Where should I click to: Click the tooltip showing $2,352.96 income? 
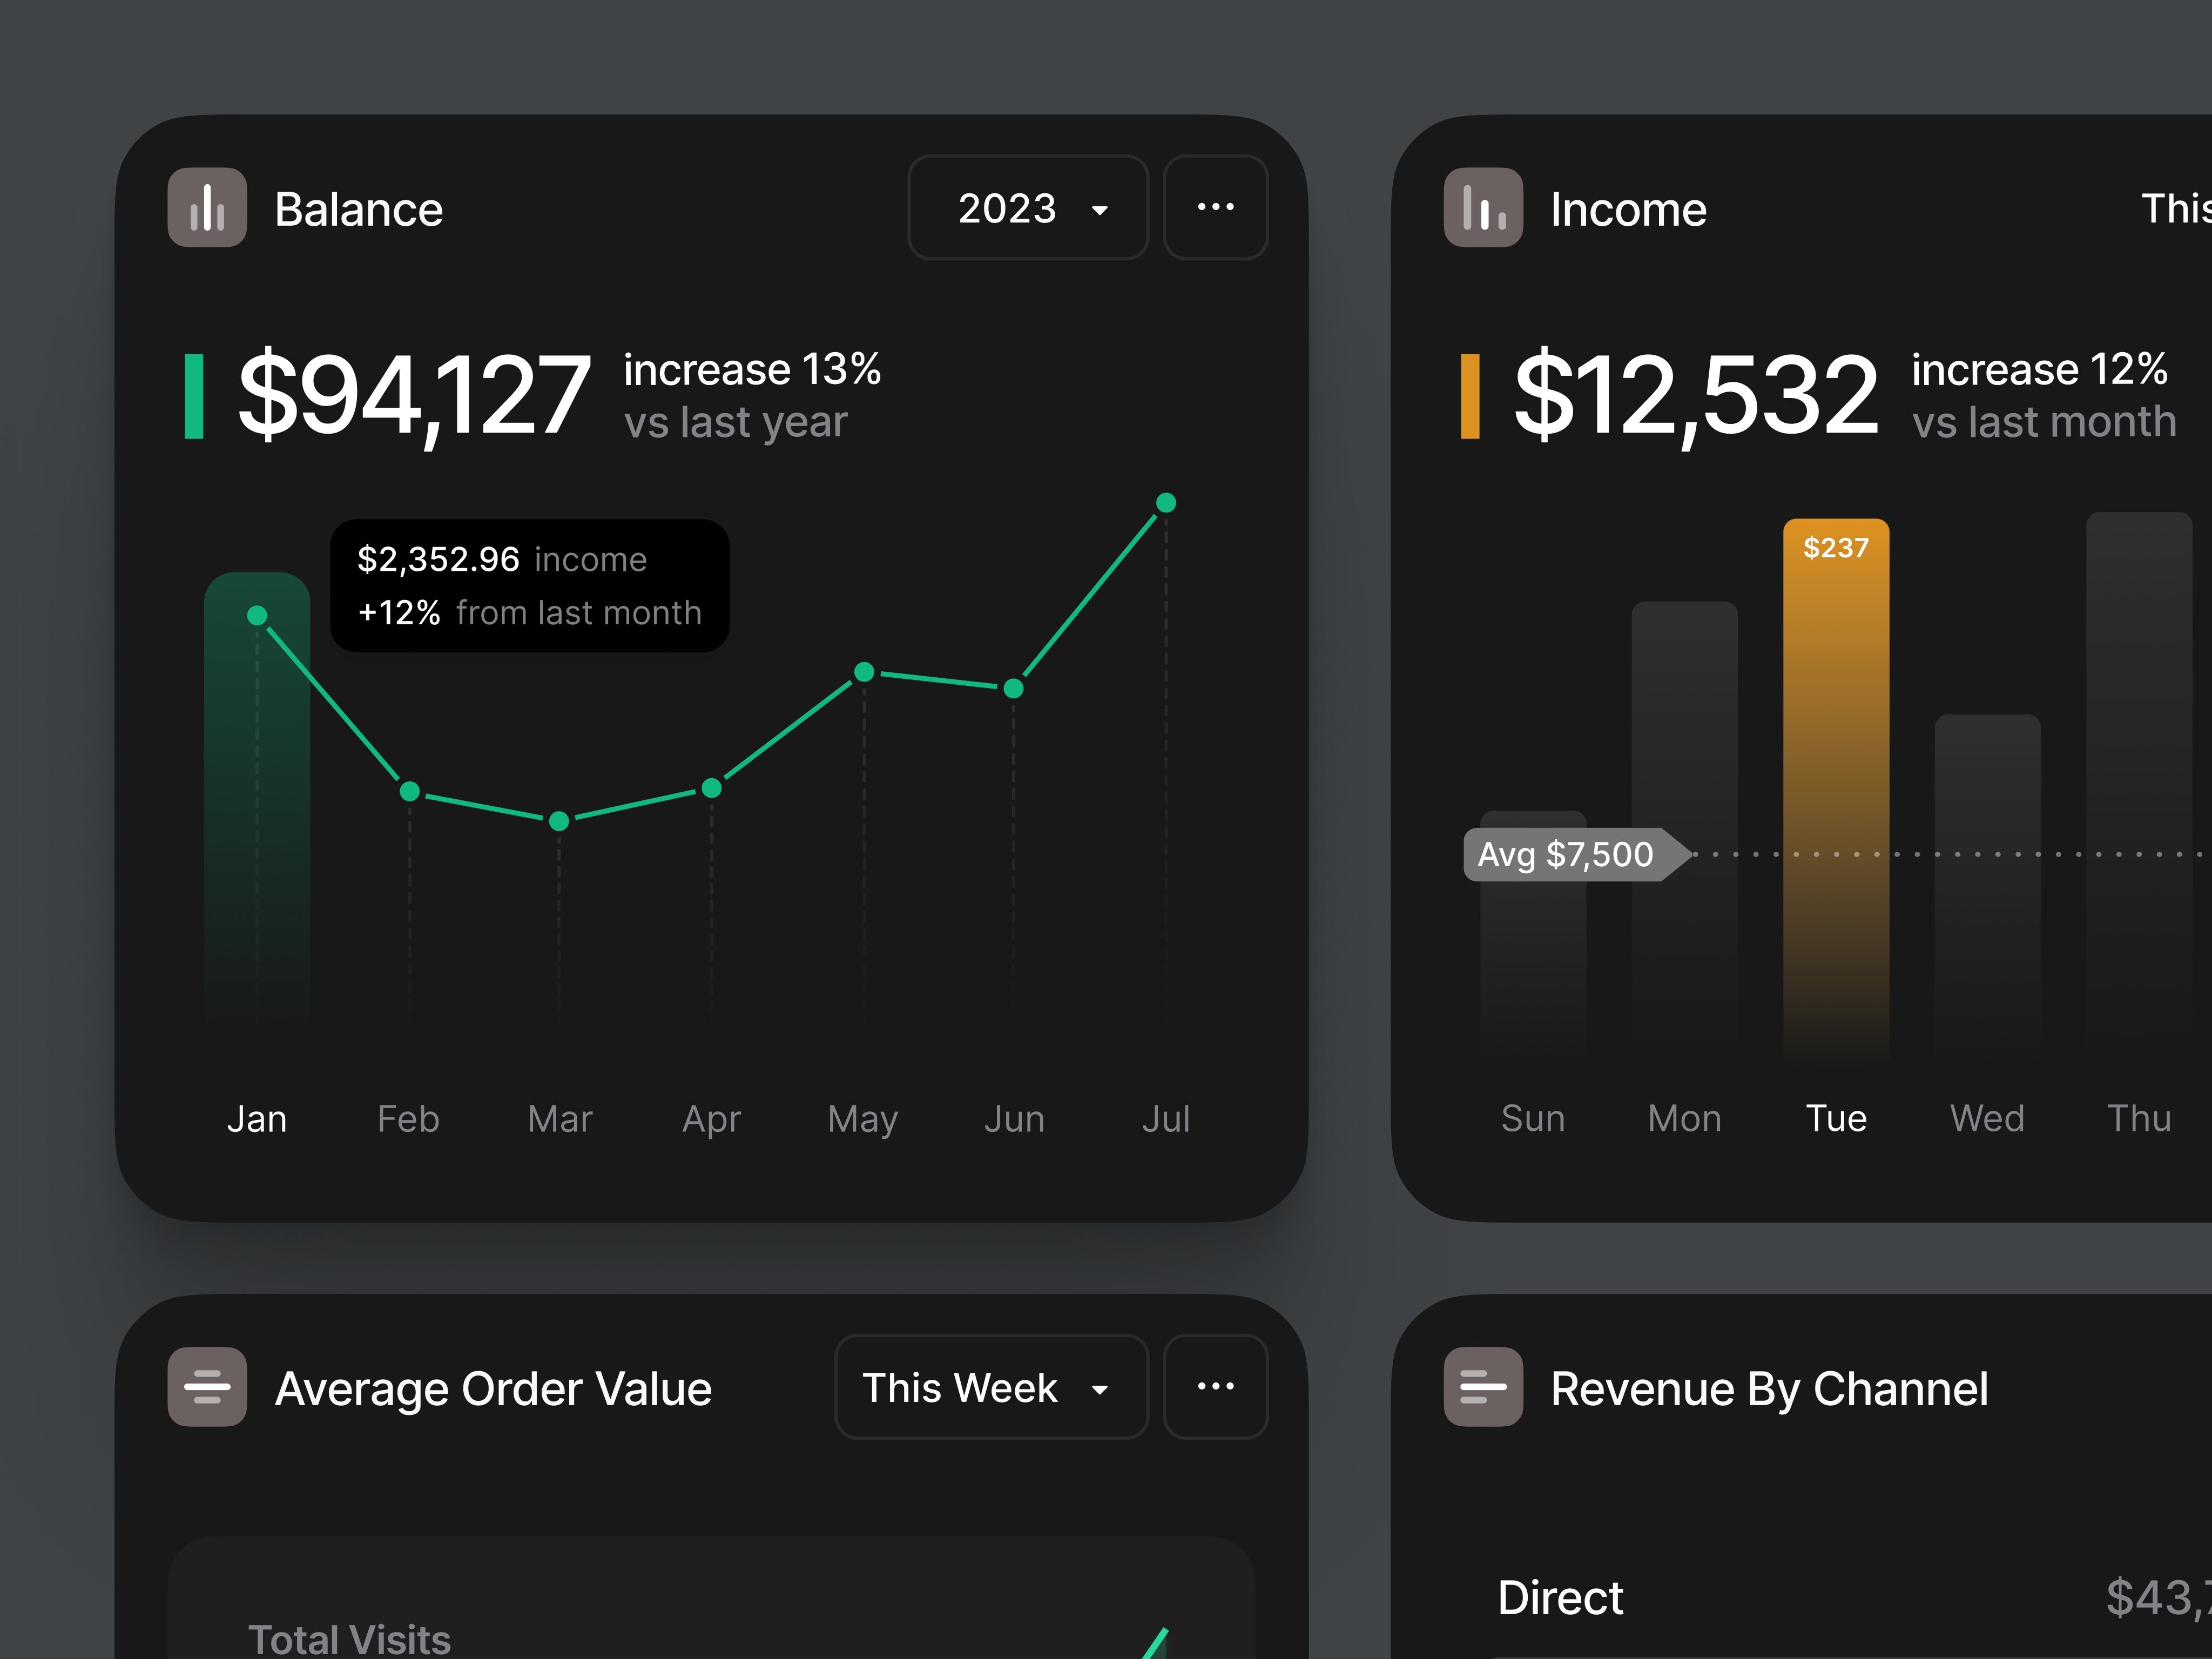(530, 585)
